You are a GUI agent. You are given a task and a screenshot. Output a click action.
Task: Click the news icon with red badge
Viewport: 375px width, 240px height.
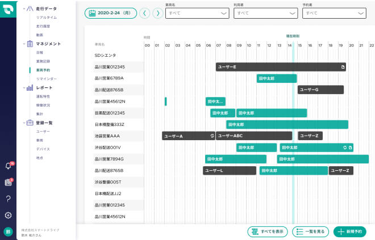pyautogui.click(x=8, y=182)
